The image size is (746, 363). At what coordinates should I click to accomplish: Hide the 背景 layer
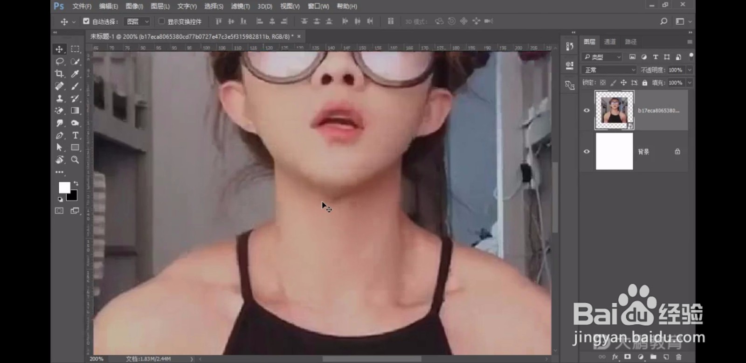587,152
